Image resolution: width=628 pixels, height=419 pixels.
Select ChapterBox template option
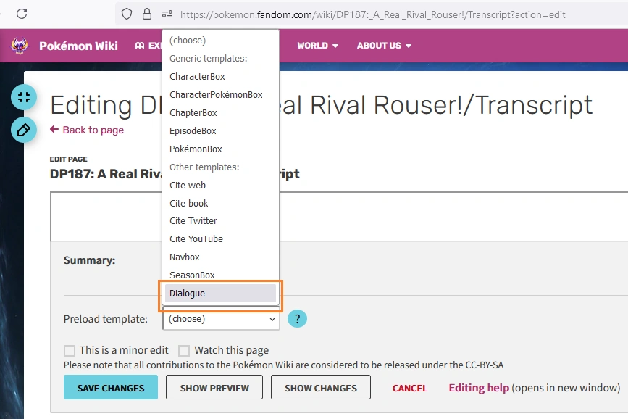220,112
